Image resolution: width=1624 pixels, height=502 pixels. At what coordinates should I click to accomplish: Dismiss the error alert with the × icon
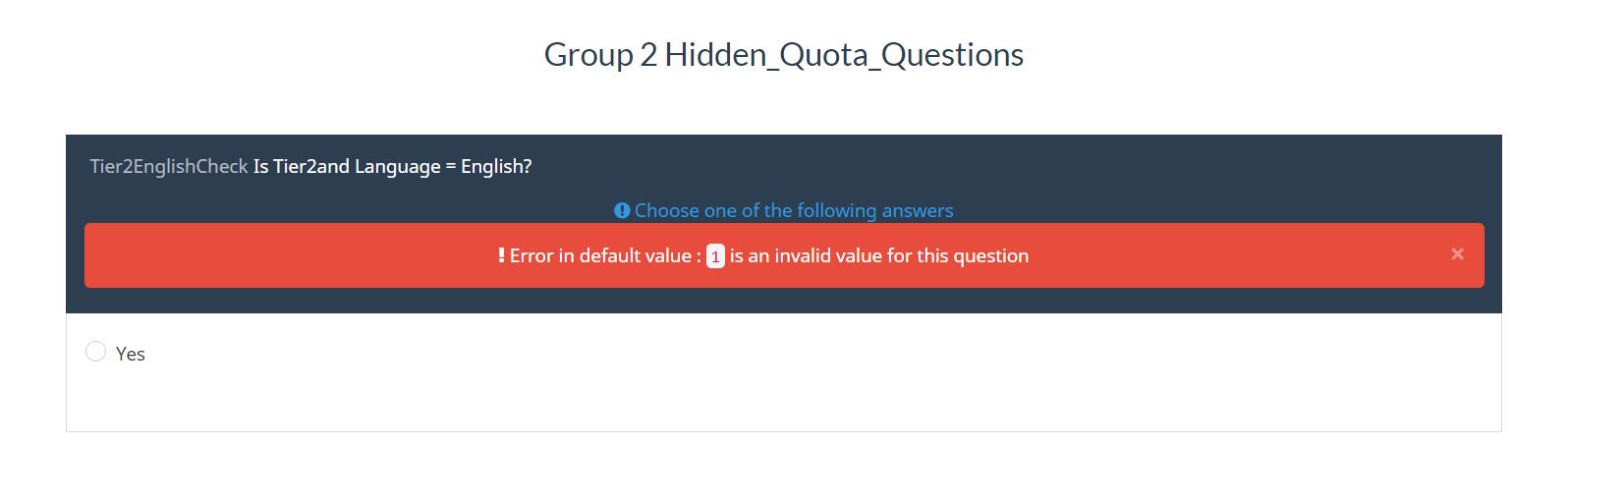click(x=1457, y=254)
